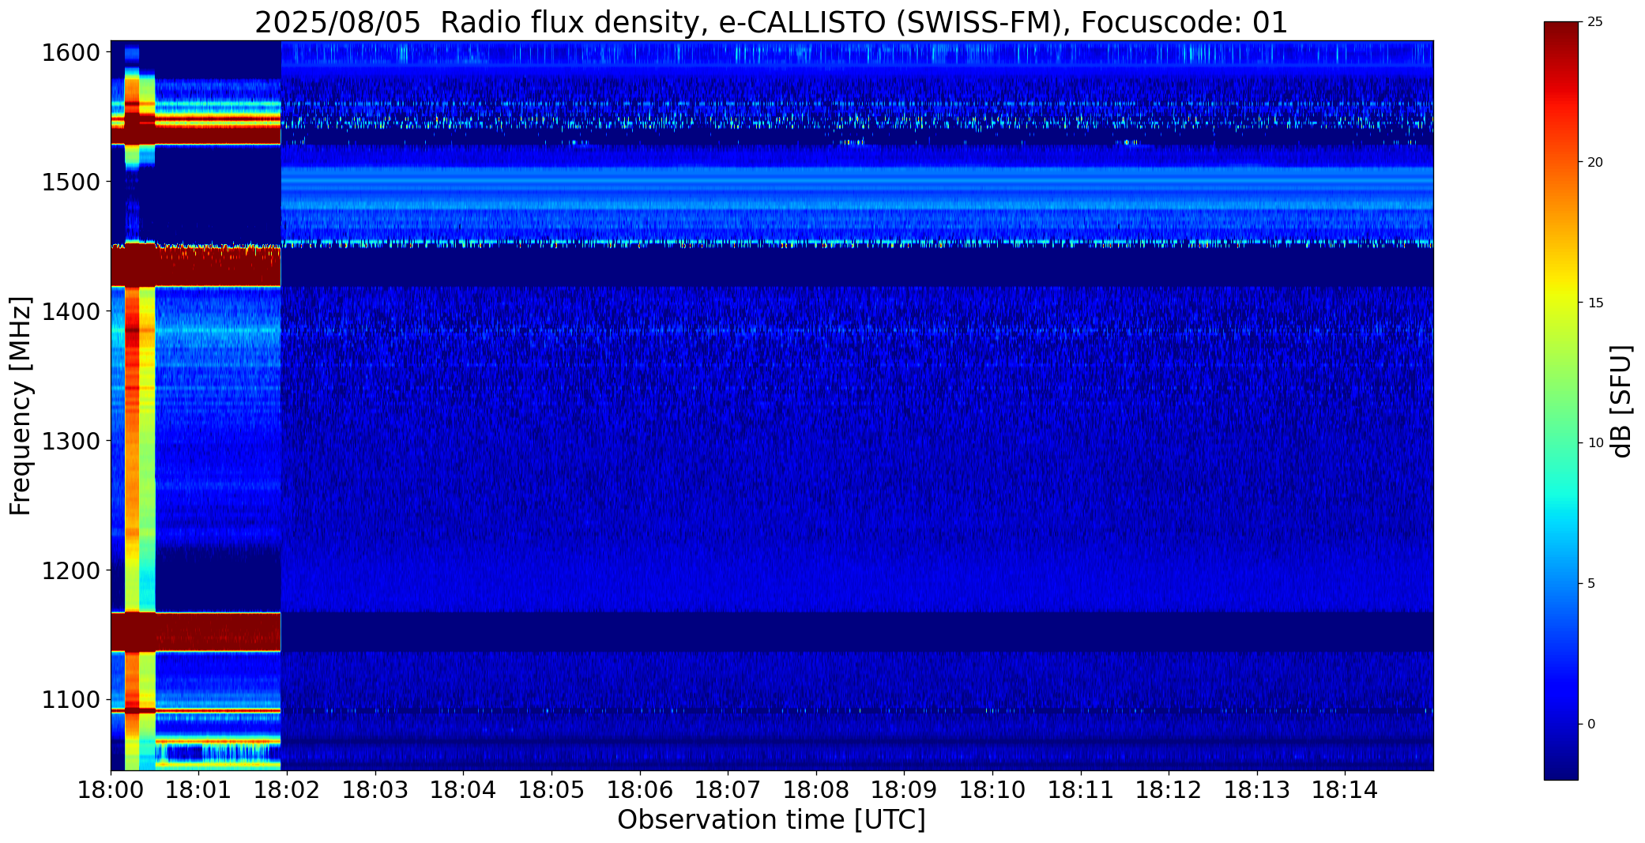Click the 'dB [SFU]' colorbar label
Image resolution: width=1645 pixels, height=843 pixels.
coord(1621,401)
